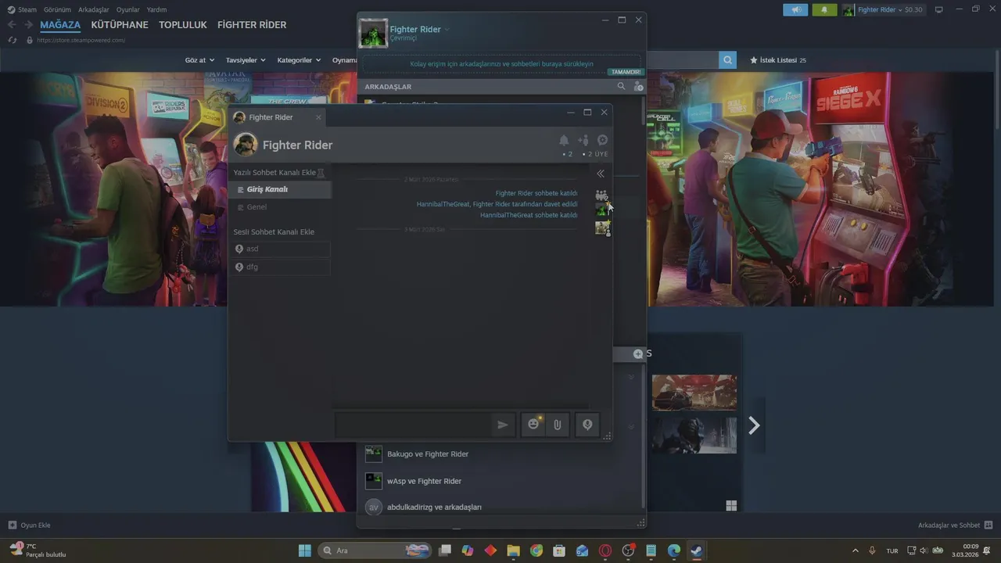Go to the MAĞAZA tab
The image size is (1001, 563).
pyautogui.click(x=60, y=25)
